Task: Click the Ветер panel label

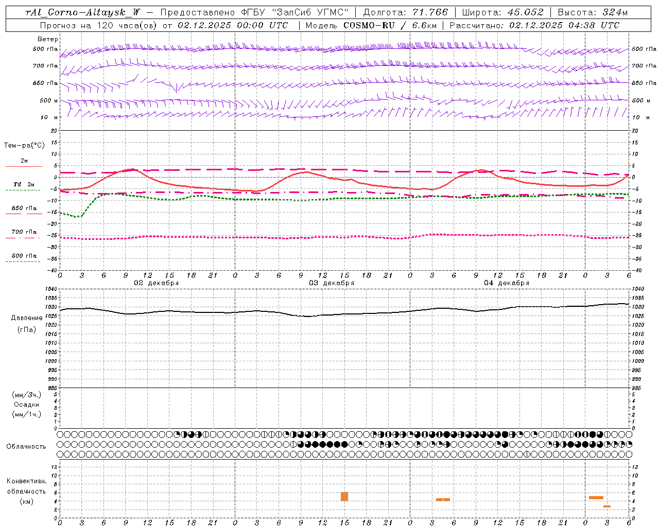Action: click(48, 39)
